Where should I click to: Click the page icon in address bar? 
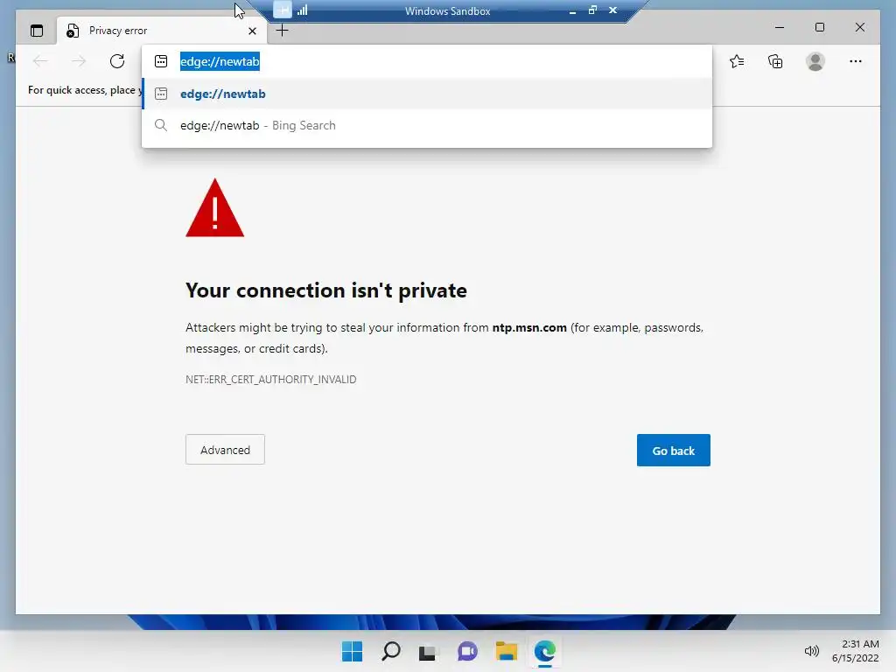[x=161, y=62]
